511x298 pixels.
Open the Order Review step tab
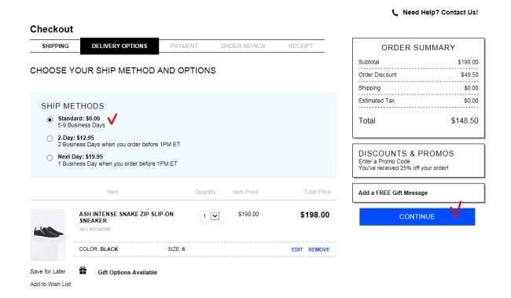coord(243,46)
